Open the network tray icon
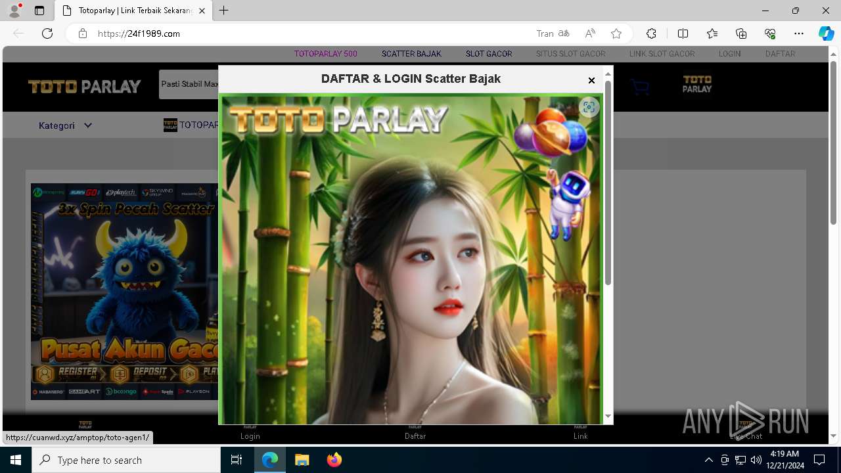 pos(740,460)
